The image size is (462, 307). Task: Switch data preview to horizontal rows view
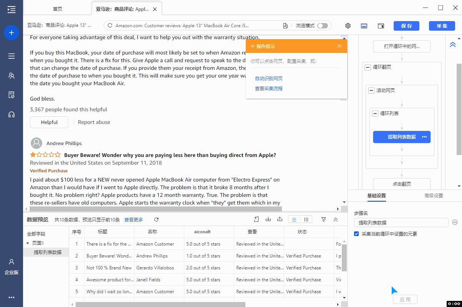tap(294, 220)
